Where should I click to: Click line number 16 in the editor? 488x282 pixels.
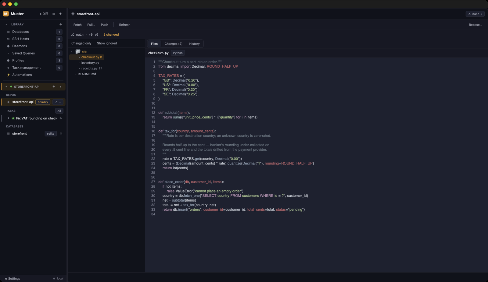click(153, 131)
